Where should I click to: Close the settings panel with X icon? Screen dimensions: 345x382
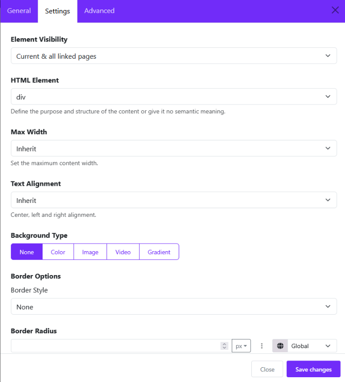tap(335, 11)
